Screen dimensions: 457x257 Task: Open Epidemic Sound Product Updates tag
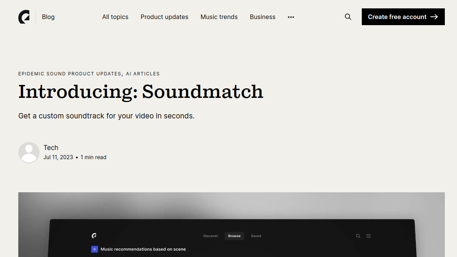(x=70, y=74)
